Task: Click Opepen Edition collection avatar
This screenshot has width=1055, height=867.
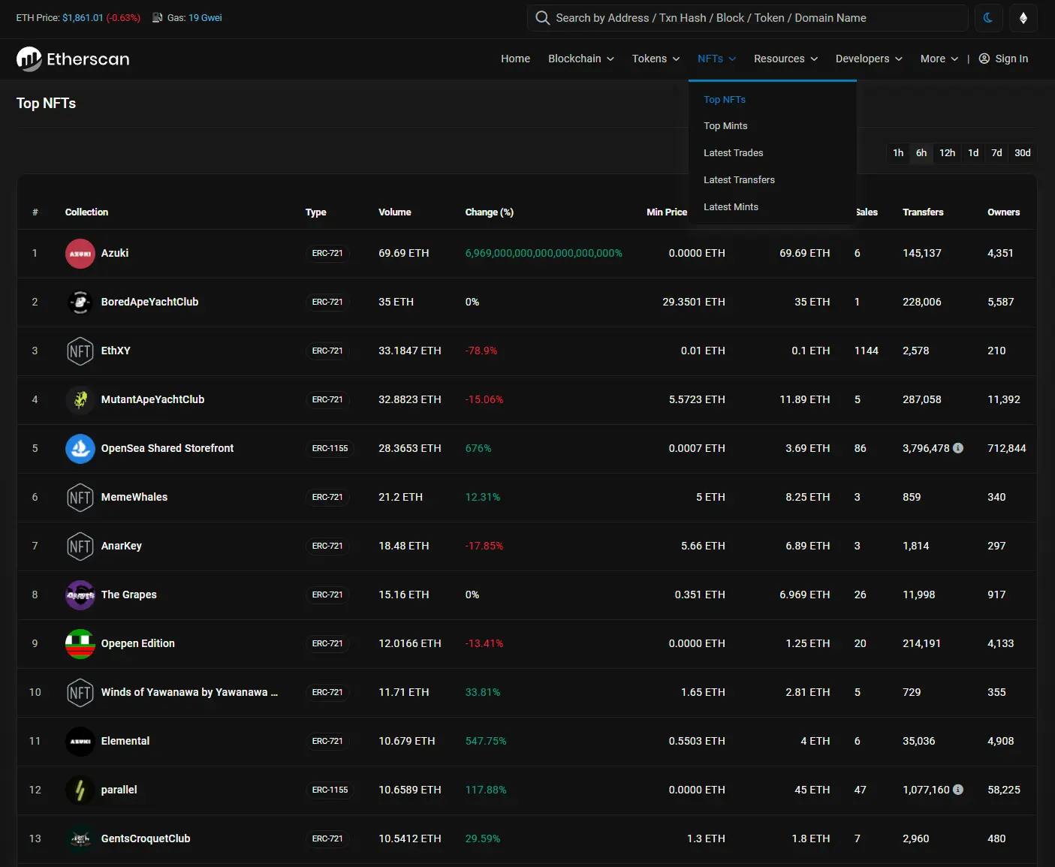Action: (80, 644)
